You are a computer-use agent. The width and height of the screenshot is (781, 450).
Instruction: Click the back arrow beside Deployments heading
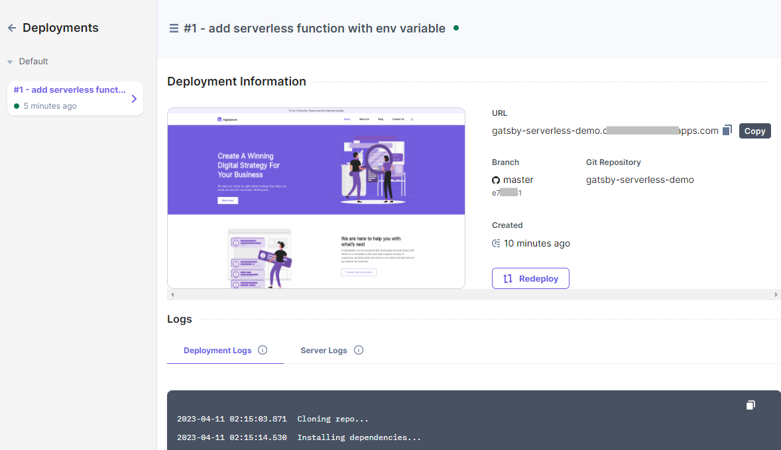11,27
